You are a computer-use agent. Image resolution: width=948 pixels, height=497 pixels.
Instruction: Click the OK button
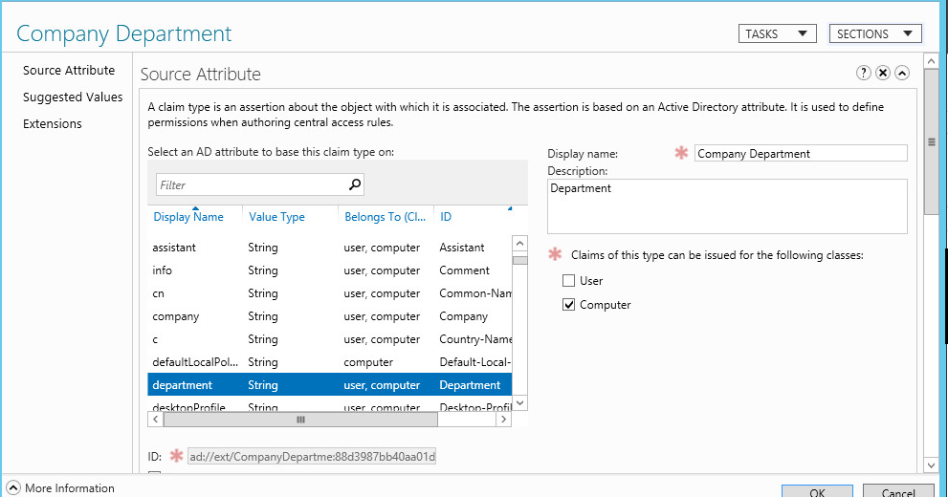pos(816,491)
